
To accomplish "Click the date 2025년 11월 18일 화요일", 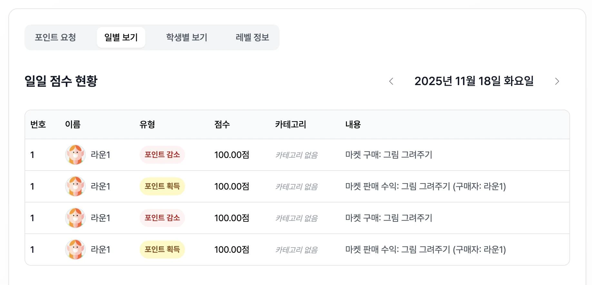I will coord(474,81).
